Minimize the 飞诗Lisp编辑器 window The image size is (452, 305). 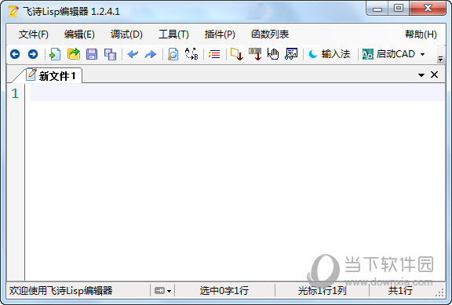pos(377,9)
